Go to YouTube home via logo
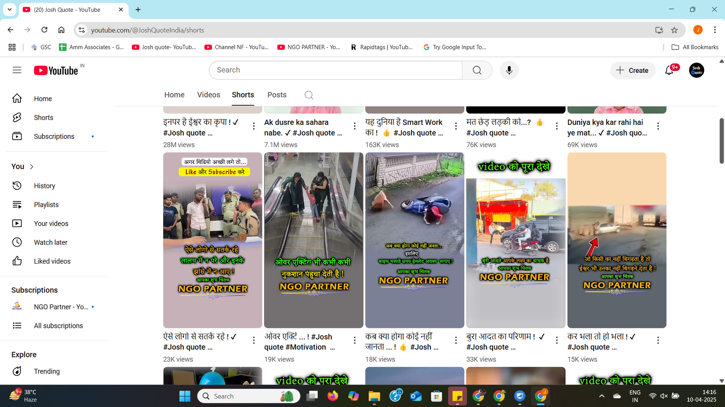The height and width of the screenshot is (407, 725). pos(56,71)
